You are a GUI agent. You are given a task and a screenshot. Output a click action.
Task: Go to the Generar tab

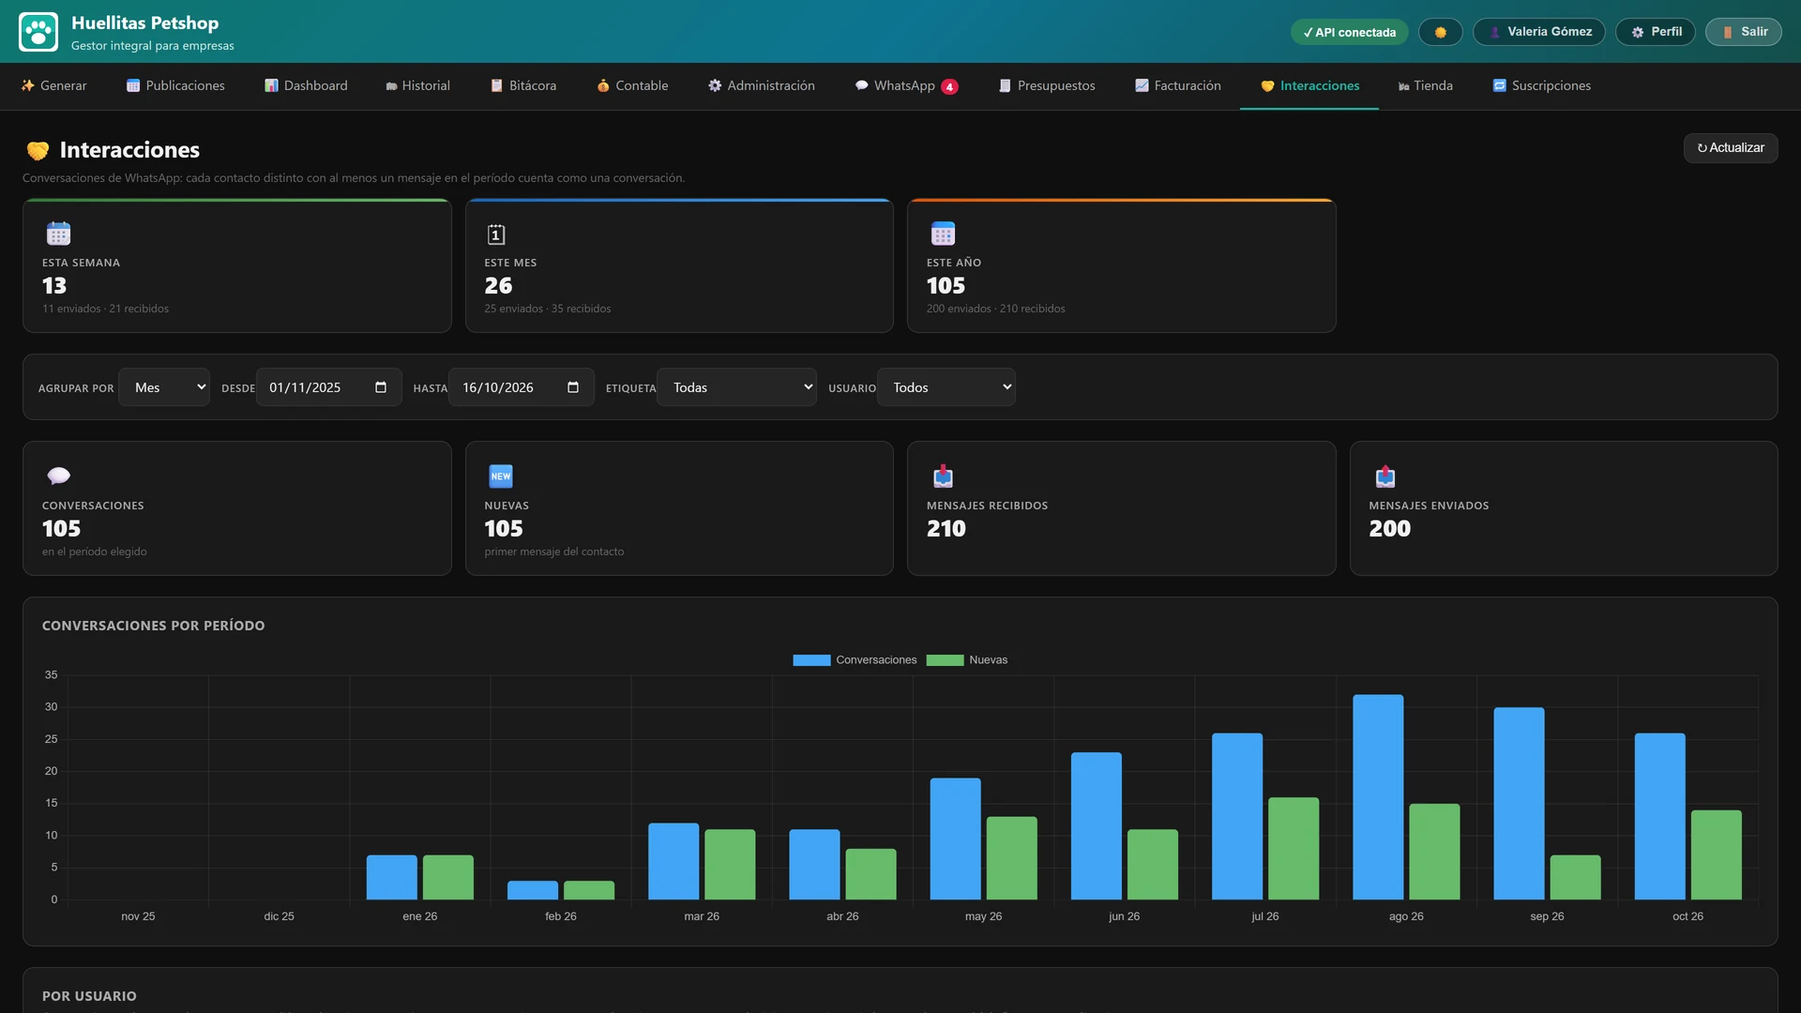[53, 85]
